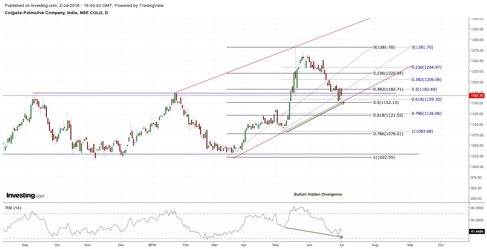Click the 1125.00 price axis label
Image resolution: width=487 pixels, height=249 pixels.
[x=477, y=114]
